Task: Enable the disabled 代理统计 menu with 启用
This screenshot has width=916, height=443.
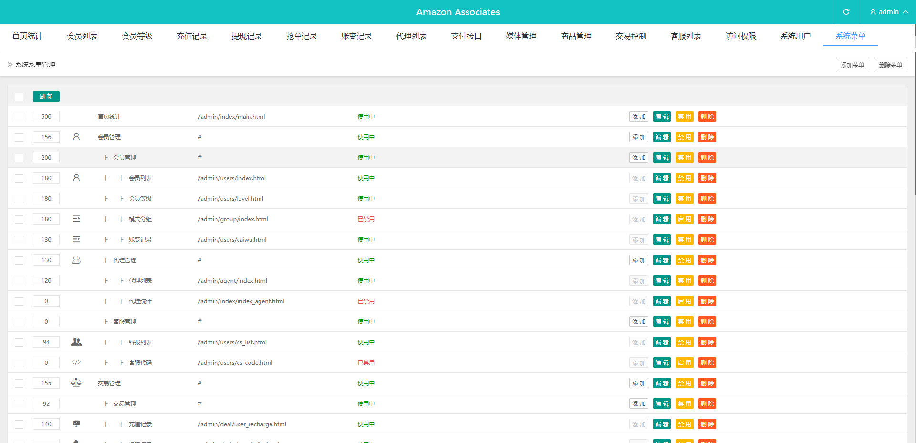Action: tap(684, 301)
